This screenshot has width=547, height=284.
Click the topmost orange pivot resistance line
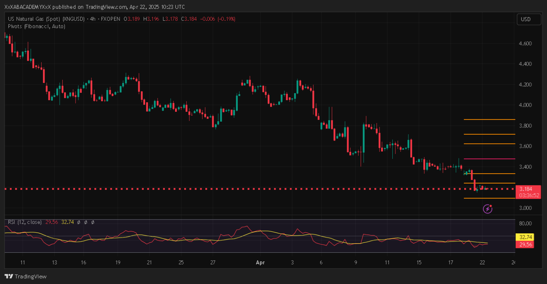tap(489, 119)
